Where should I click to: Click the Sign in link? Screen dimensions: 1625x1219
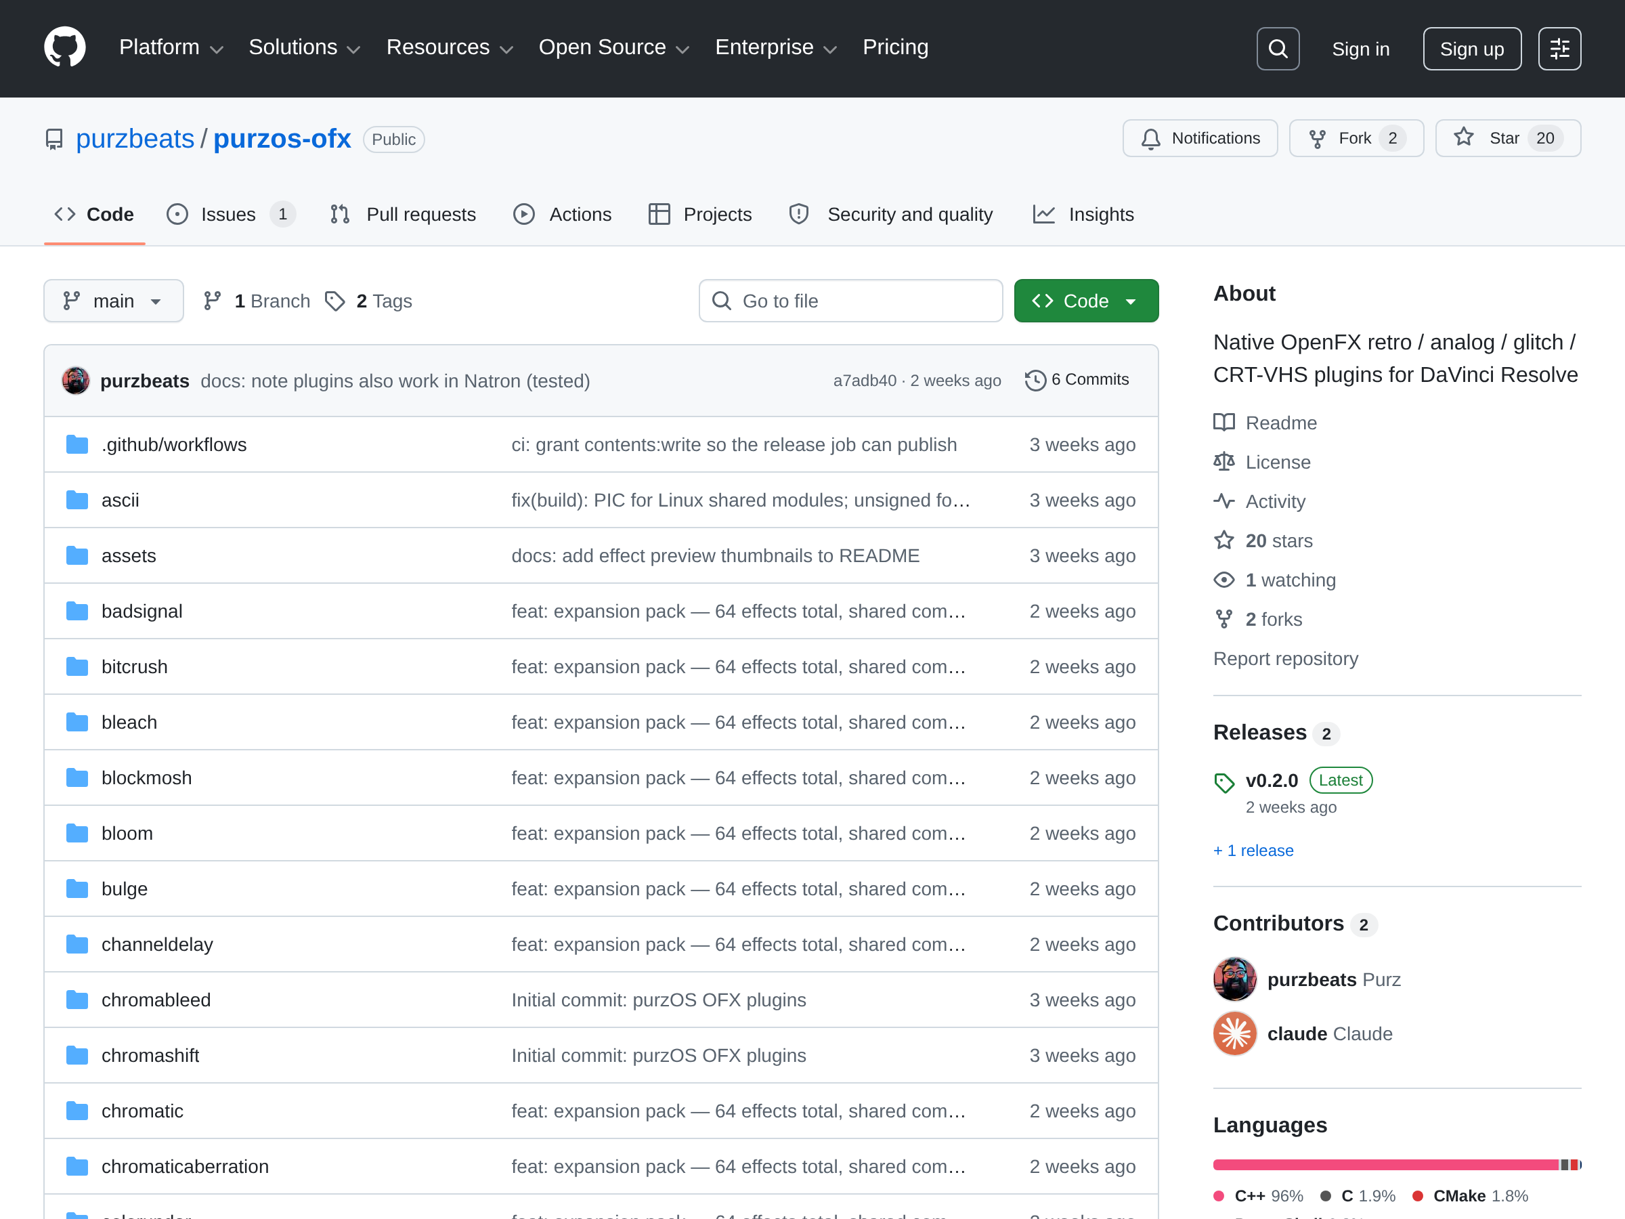[x=1360, y=49]
